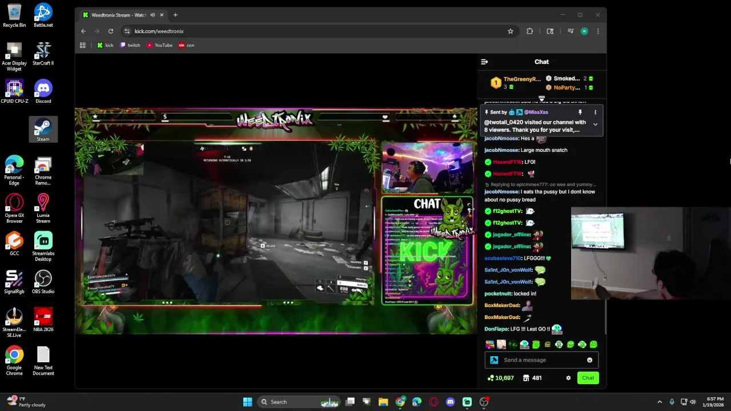Screen dimensions: 731x411
Task: Open chat settings gear
Action: (x=568, y=378)
